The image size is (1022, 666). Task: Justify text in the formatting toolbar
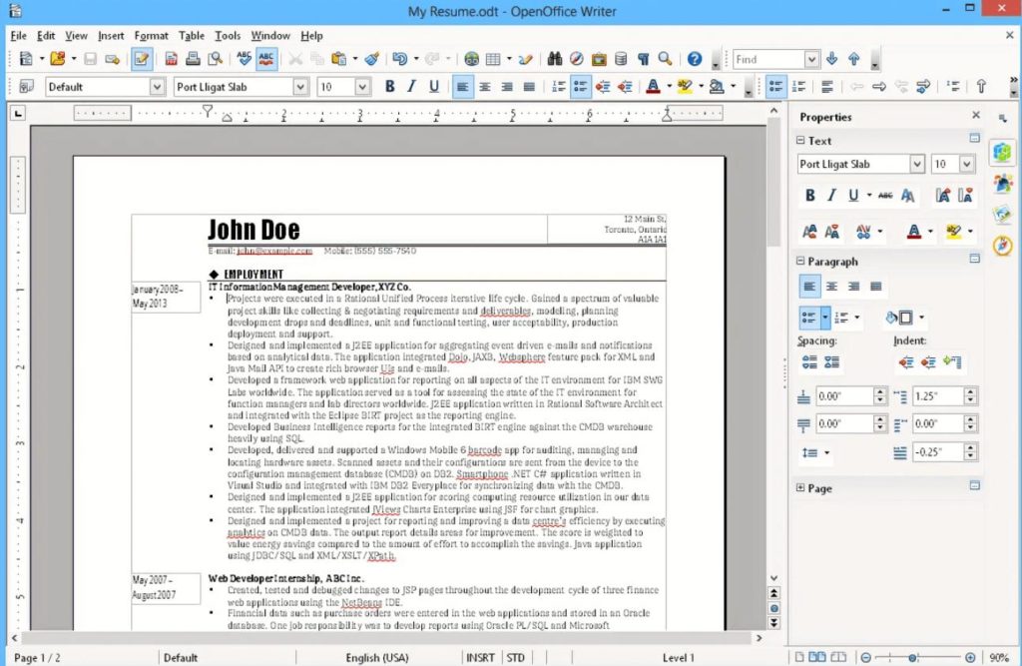click(529, 87)
